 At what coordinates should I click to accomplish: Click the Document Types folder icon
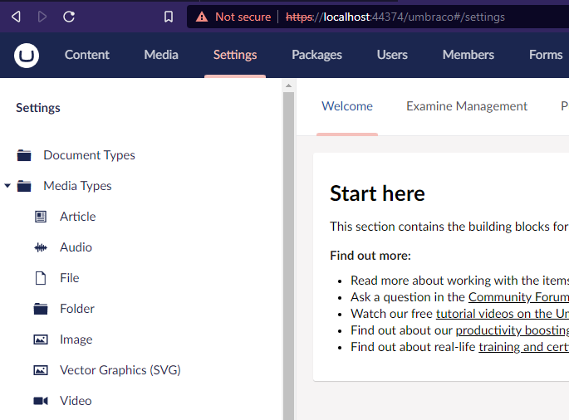point(24,155)
